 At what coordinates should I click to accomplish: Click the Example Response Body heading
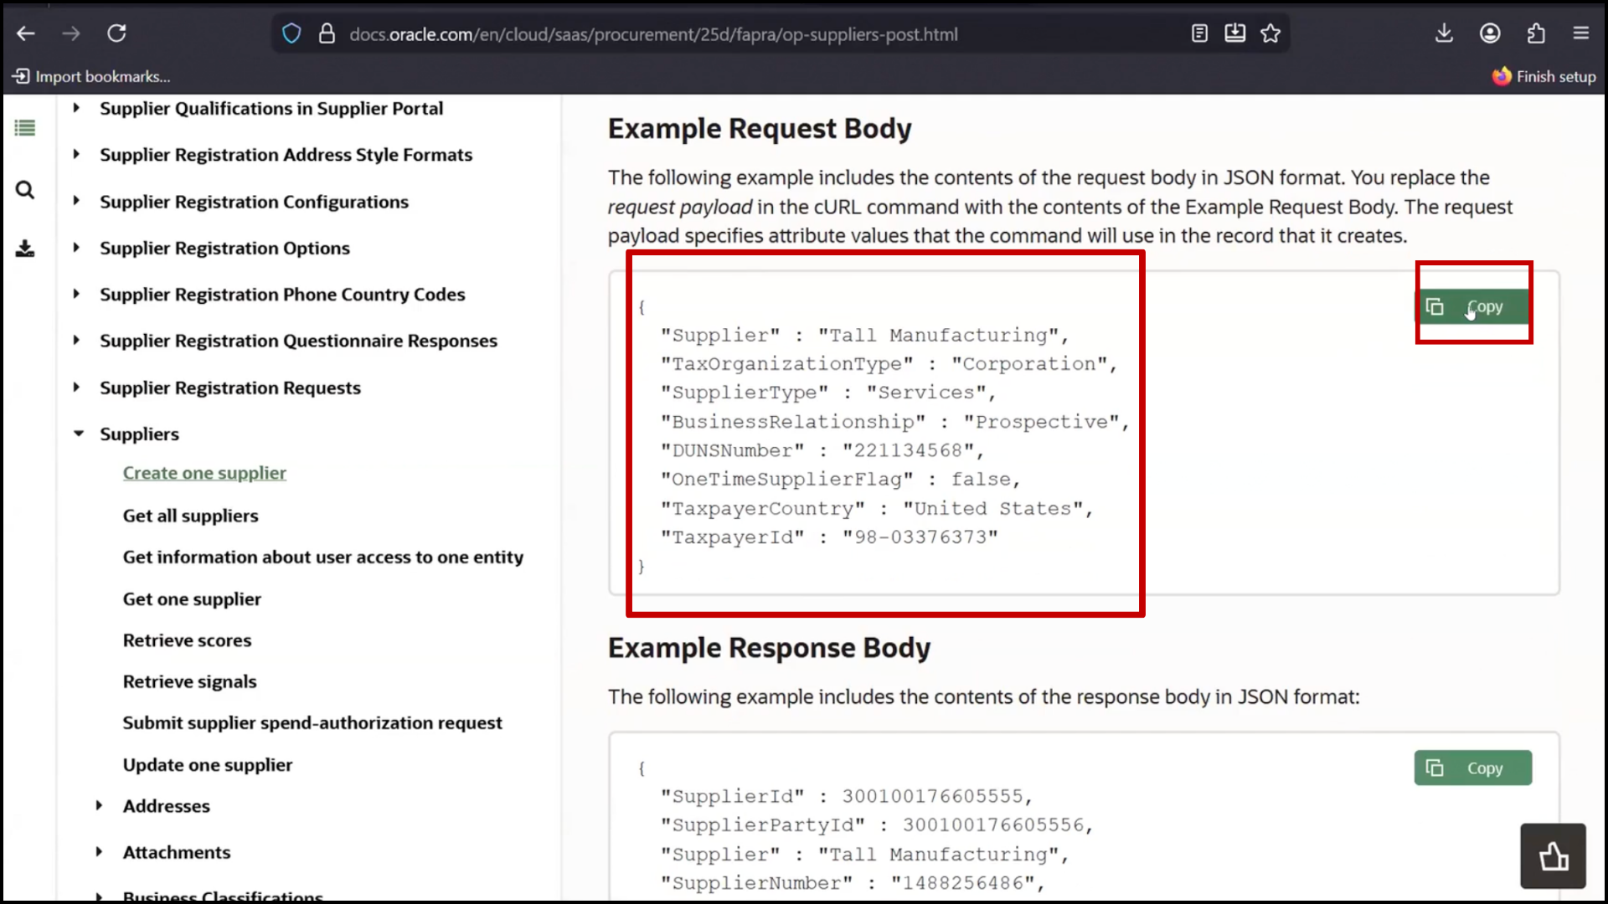769,649
